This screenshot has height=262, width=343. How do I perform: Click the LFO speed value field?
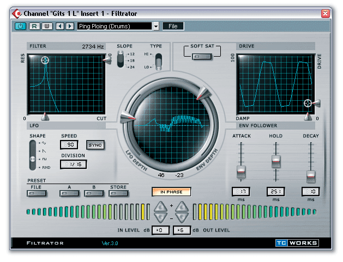pos(69,145)
